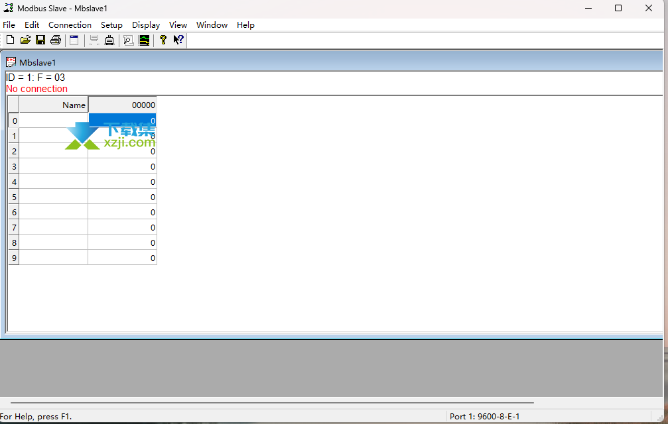Open the Window menu
This screenshot has height=424, width=668.
click(212, 25)
